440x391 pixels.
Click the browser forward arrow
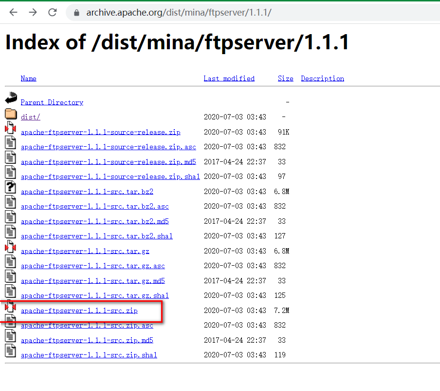click(x=33, y=12)
